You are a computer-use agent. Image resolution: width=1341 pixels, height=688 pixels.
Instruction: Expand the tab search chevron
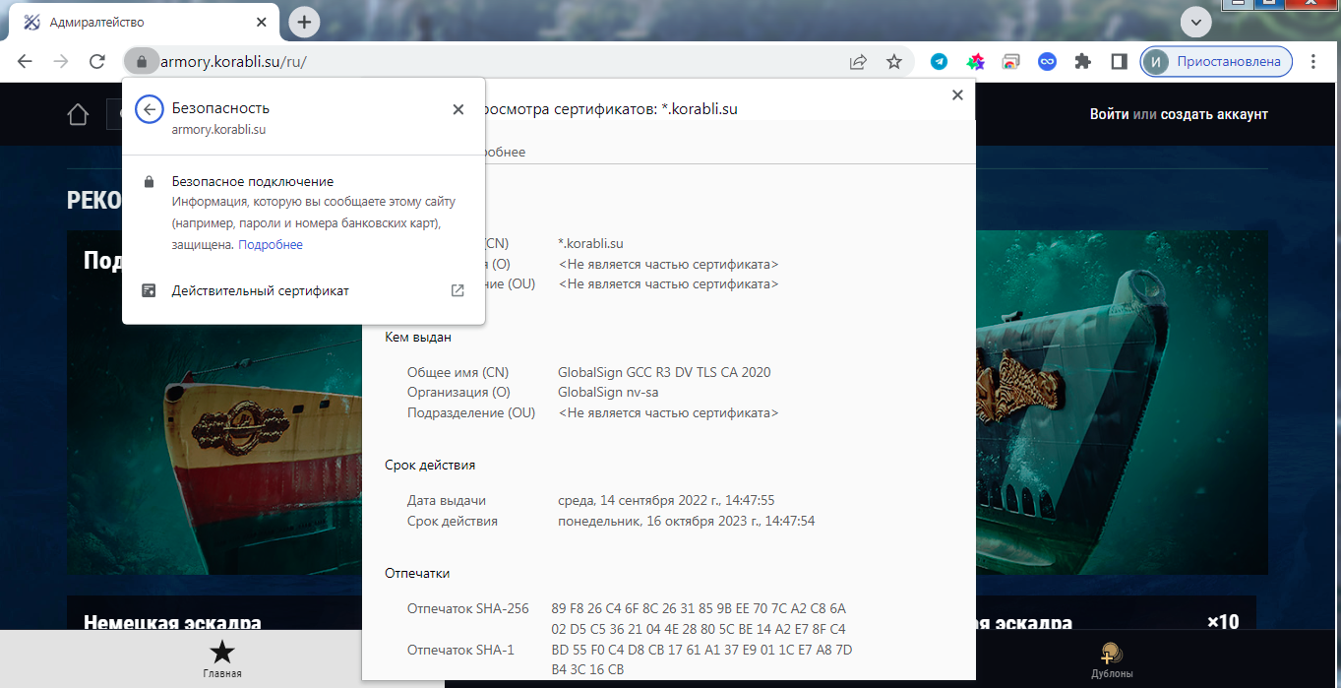point(1196,22)
